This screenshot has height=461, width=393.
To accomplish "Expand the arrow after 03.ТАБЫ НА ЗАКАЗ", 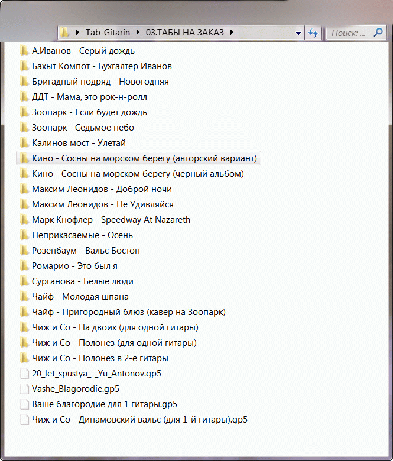I will pyautogui.click(x=232, y=33).
